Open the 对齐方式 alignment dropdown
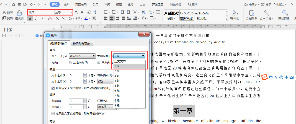296x124 pixels. click(82, 56)
